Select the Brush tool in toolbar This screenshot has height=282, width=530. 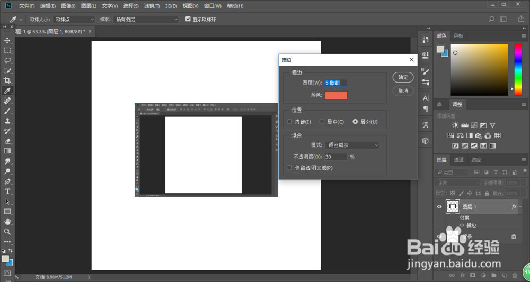point(7,111)
